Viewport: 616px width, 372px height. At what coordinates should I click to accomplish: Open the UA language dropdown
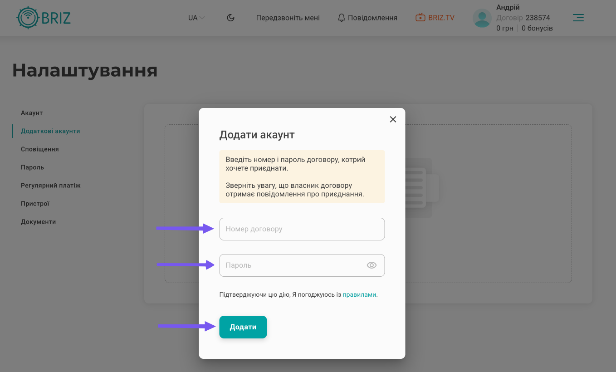[196, 18]
